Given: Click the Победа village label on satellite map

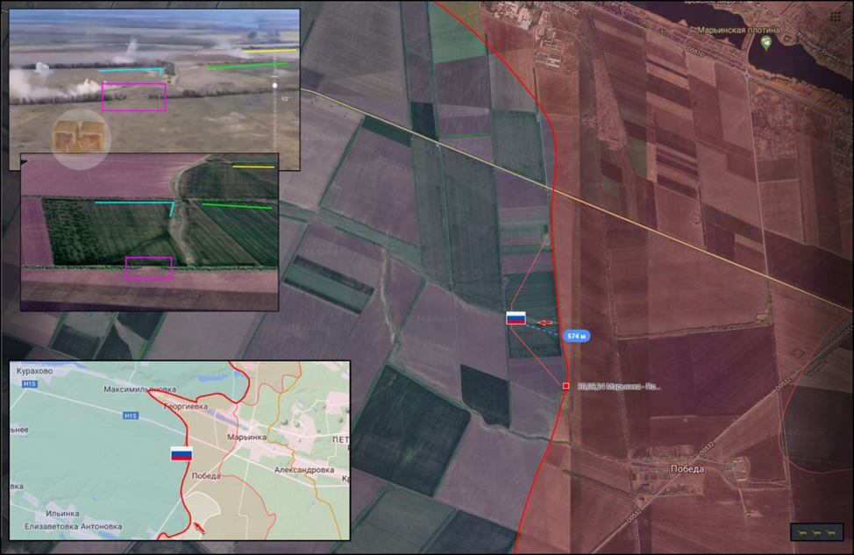Looking at the screenshot, I should pos(687,469).
